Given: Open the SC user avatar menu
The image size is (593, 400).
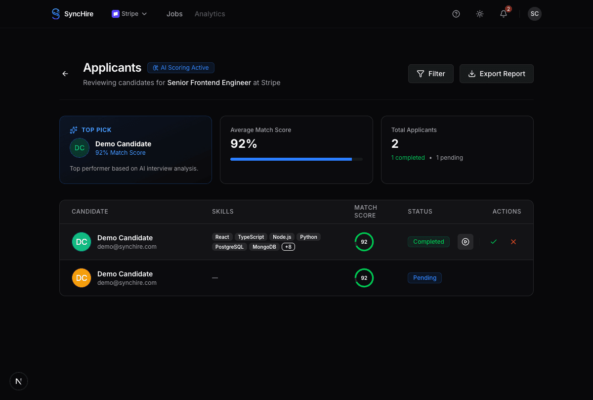Looking at the screenshot, I should 534,14.
